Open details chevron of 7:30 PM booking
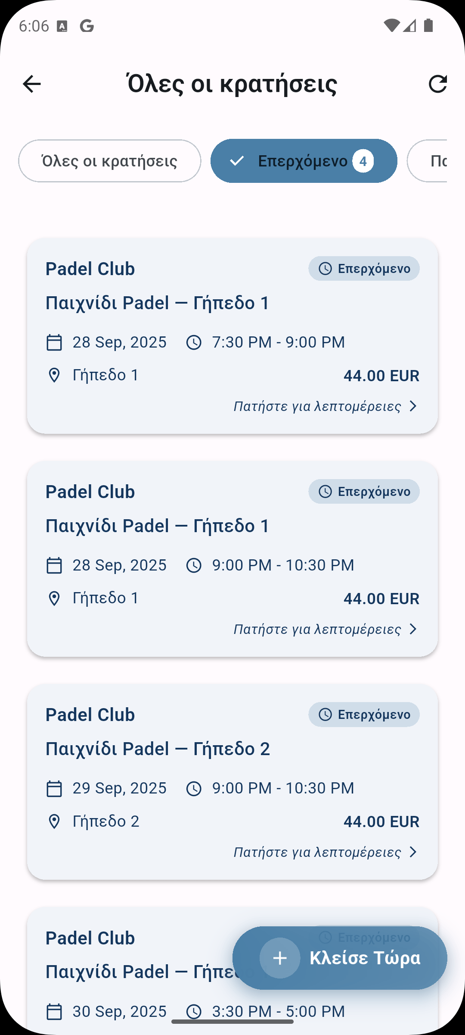 tap(413, 406)
